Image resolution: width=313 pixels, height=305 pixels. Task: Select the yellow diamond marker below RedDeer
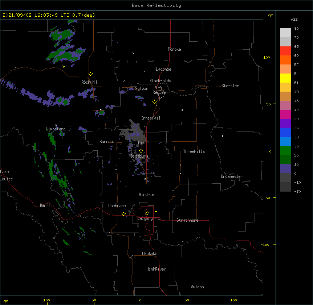pyautogui.click(x=155, y=102)
